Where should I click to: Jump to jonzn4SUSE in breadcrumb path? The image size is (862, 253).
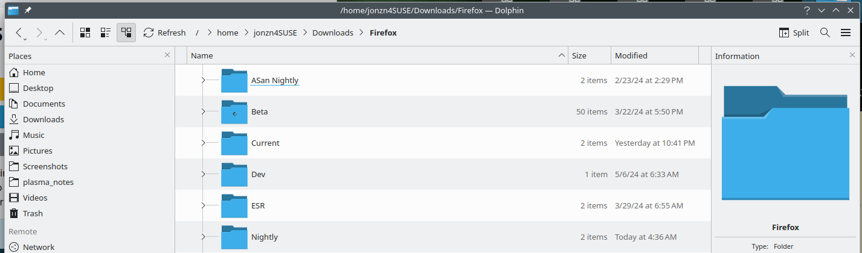(275, 33)
